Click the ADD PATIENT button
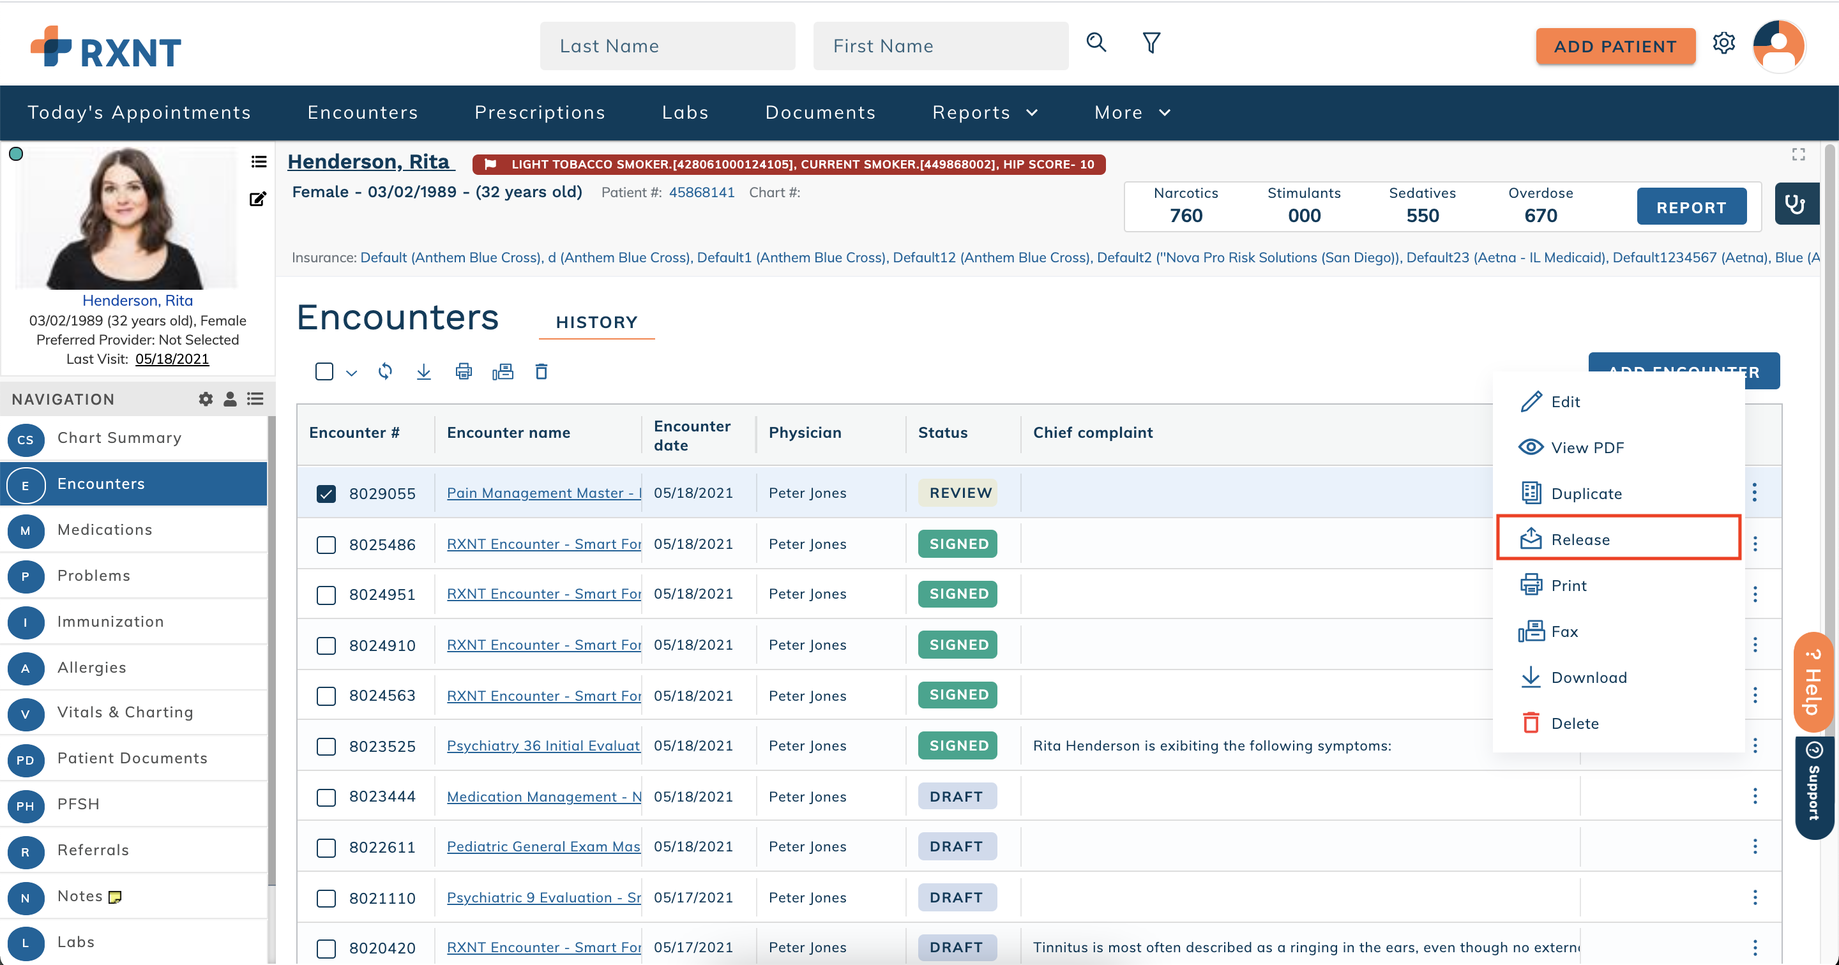 click(x=1615, y=47)
